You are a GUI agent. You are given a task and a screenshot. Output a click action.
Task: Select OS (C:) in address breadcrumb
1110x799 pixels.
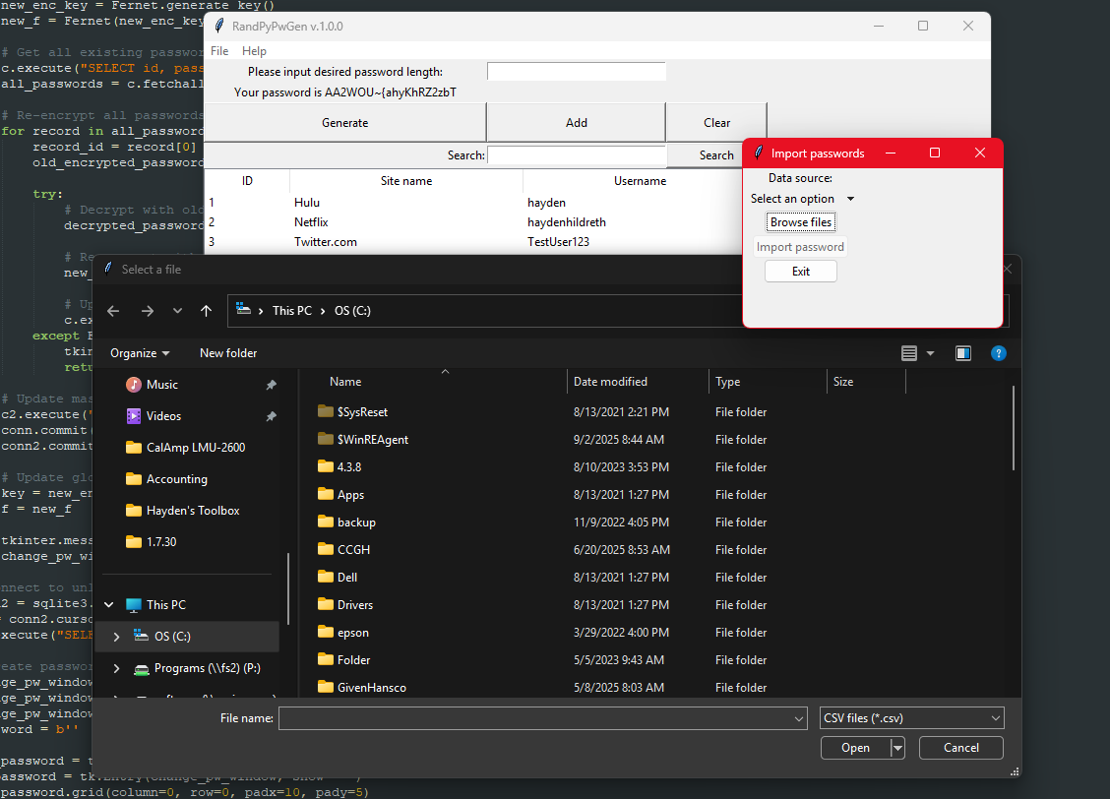point(352,311)
